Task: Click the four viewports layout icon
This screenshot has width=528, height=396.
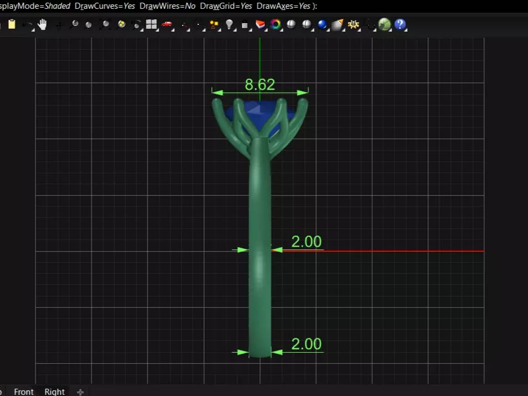Action: (x=151, y=24)
